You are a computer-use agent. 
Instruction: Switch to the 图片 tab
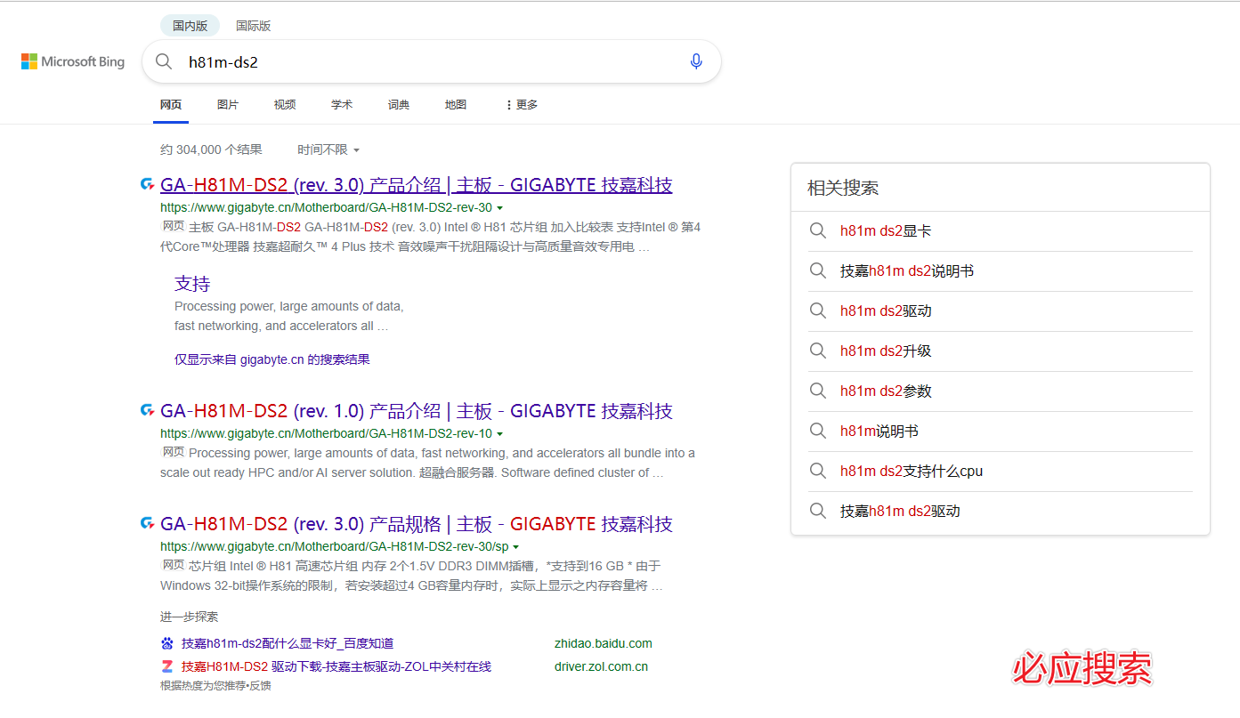228,105
